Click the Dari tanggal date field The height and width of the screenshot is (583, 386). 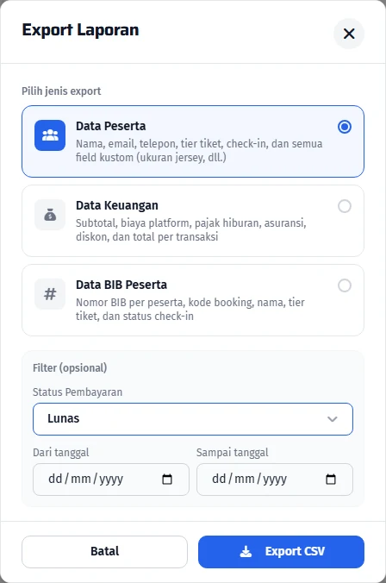111,480
